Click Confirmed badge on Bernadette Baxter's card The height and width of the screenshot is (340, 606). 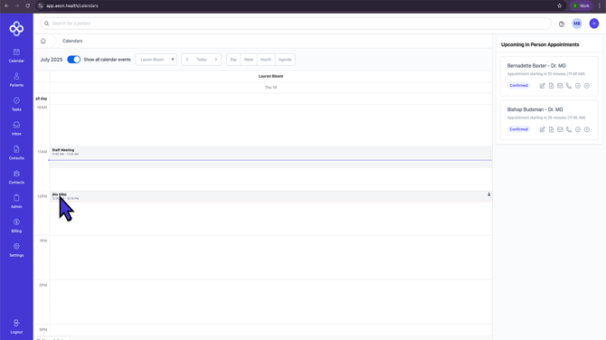pyautogui.click(x=518, y=85)
